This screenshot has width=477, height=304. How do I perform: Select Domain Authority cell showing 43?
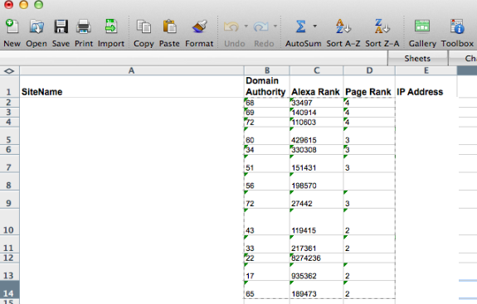coord(267,222)
